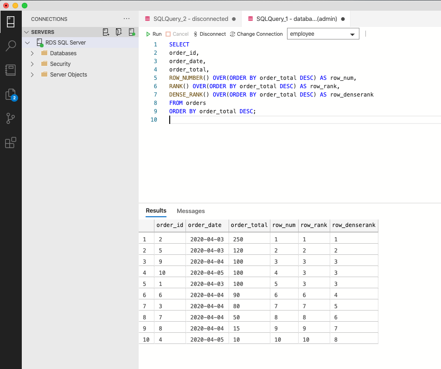Viewport: 441px width, 369px height.
Task: Click the New Server Group icon
Action: point(119,32)
